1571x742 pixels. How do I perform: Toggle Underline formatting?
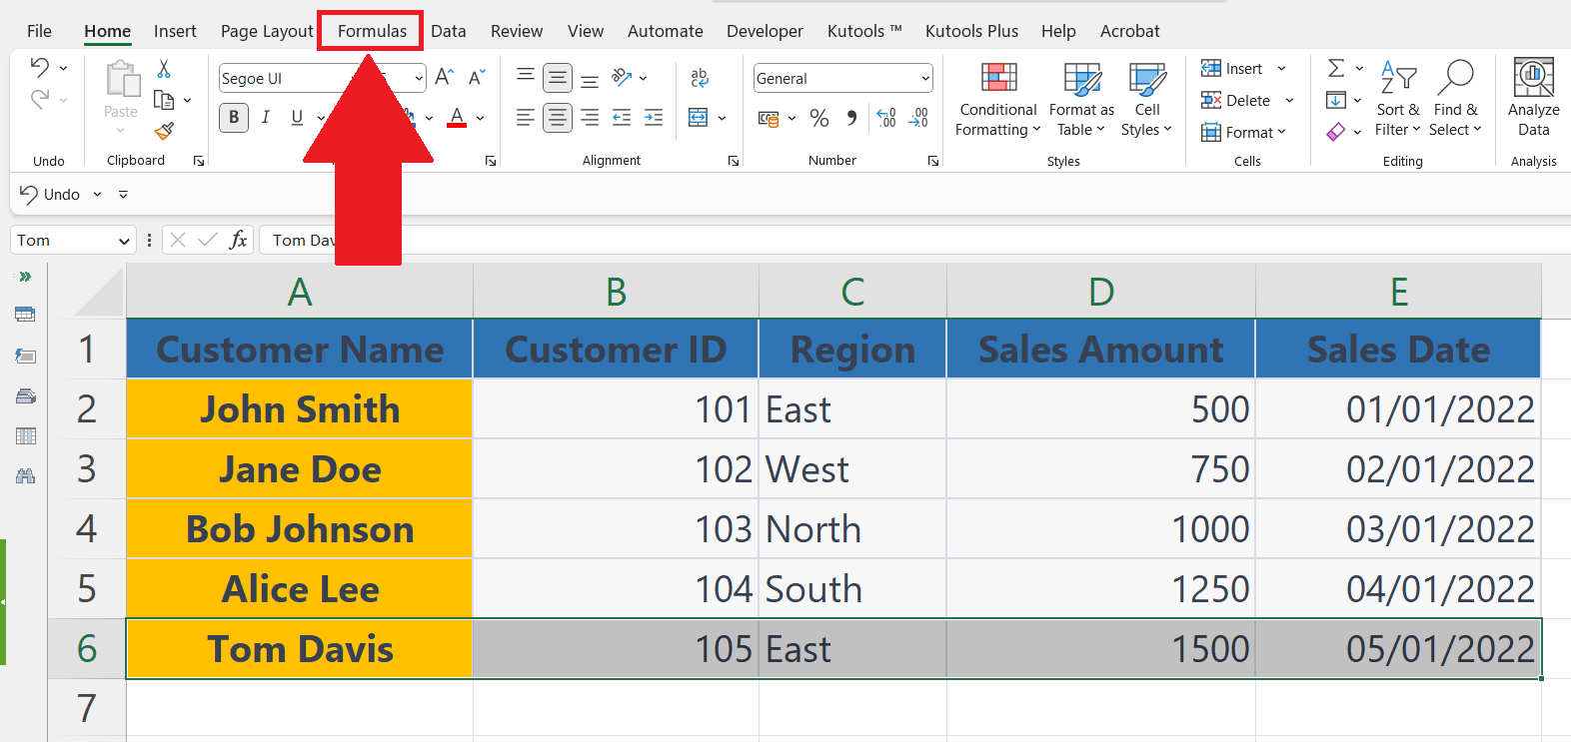297,117
